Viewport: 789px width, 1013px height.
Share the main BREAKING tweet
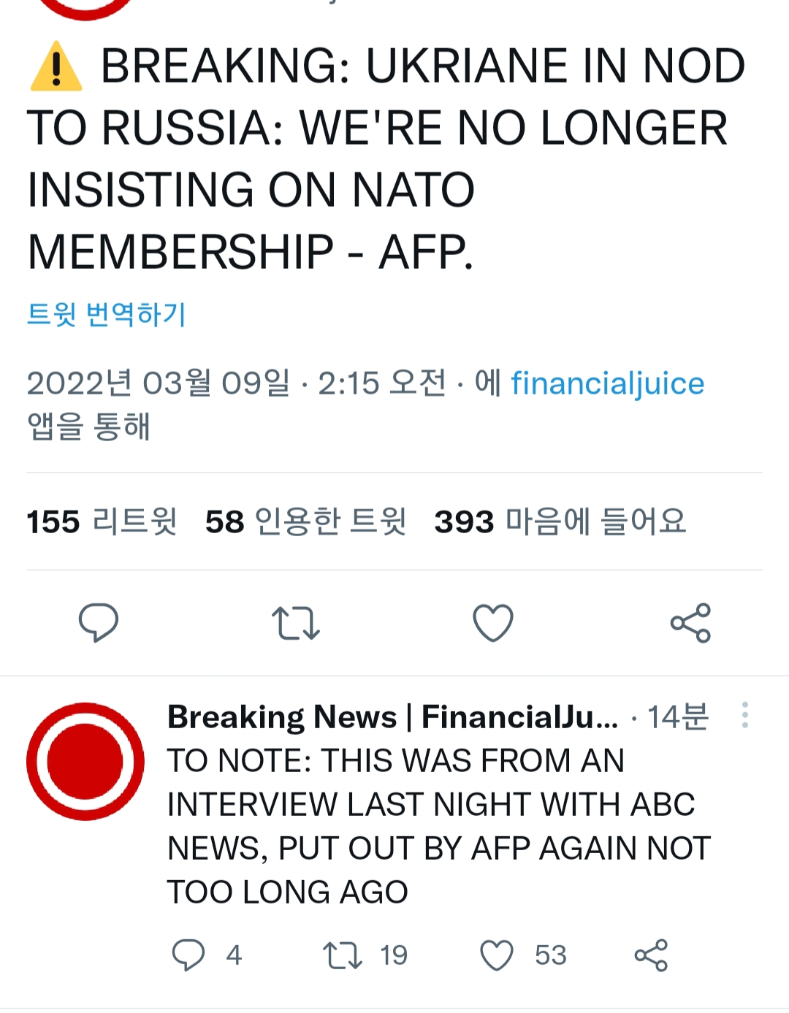click(690, 623)
